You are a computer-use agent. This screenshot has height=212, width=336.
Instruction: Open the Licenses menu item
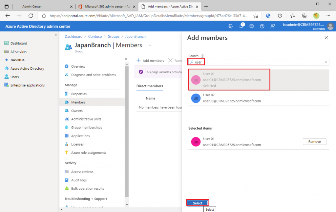[x=77, y=144]
